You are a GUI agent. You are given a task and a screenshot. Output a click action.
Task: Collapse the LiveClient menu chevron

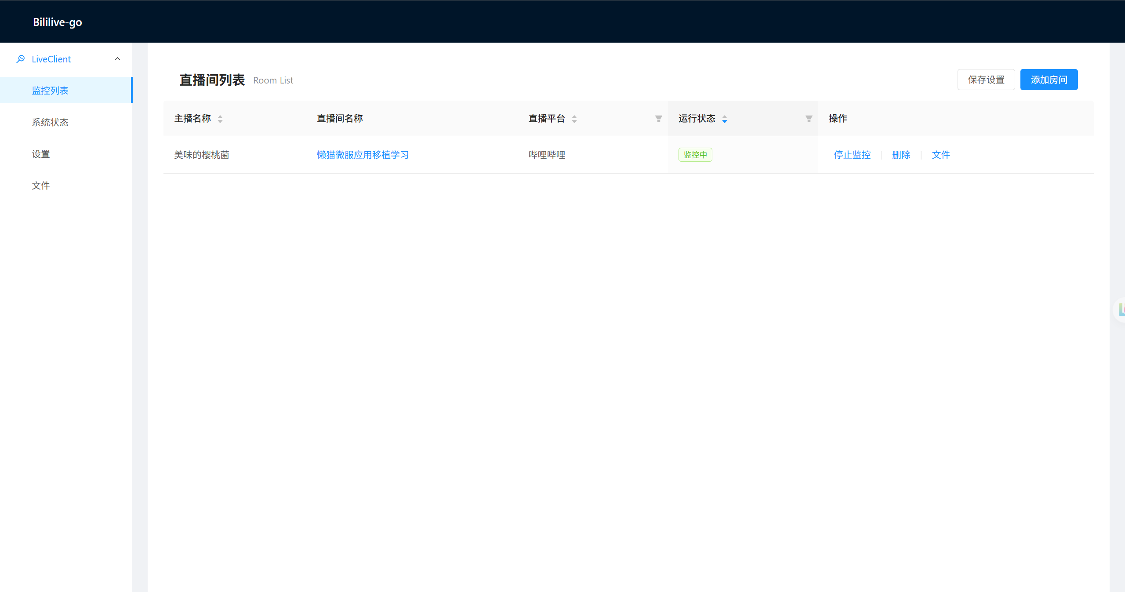click(x=117, y=59)
